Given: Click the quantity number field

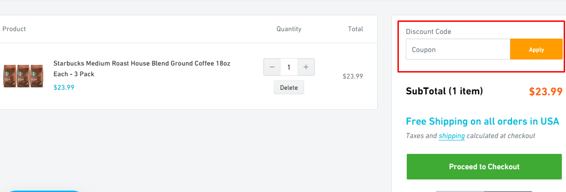Looking at the screenshot, I should coord(289,67).
